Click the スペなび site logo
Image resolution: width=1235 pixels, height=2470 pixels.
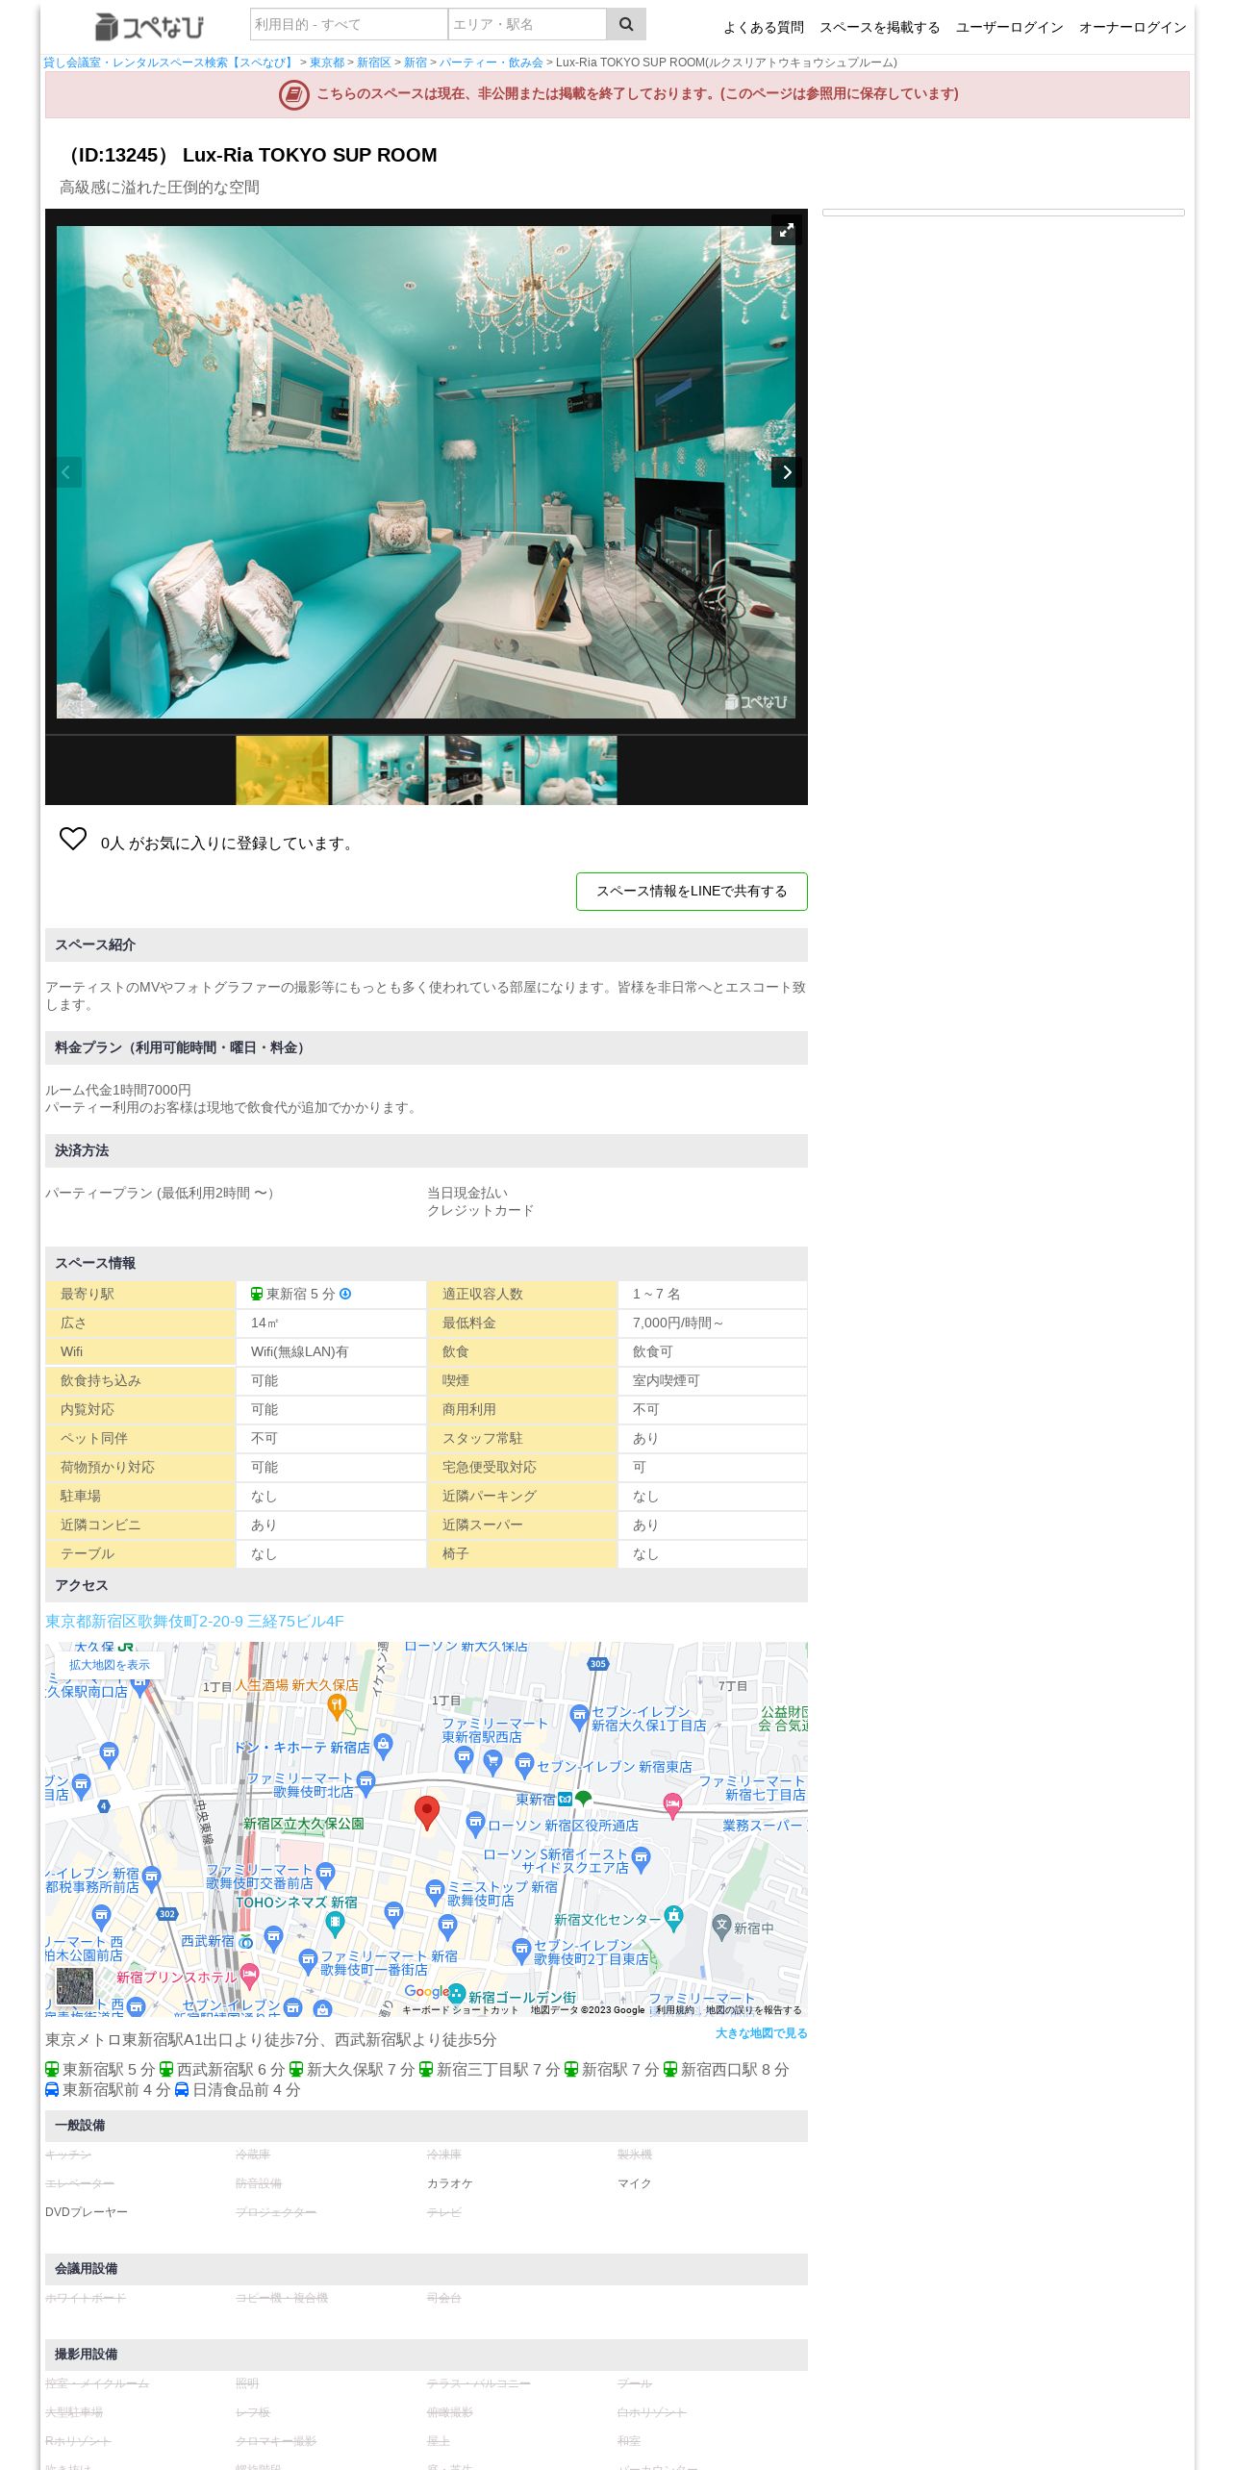(x=150, y=26)
